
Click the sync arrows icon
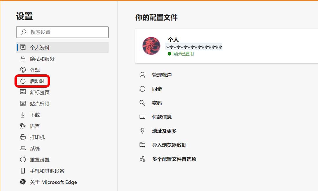(x=142, y=89)
